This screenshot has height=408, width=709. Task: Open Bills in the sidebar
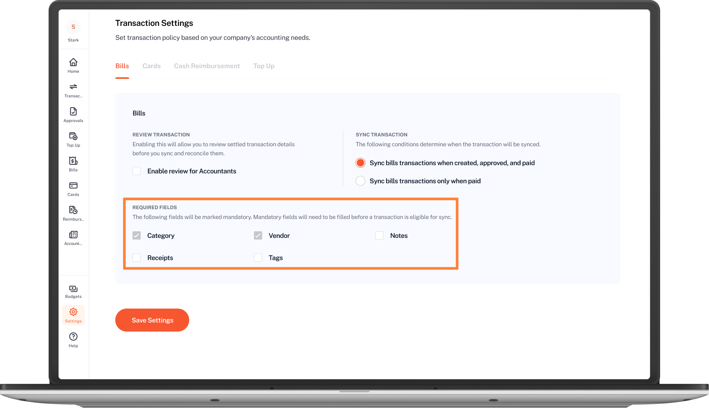73,164
